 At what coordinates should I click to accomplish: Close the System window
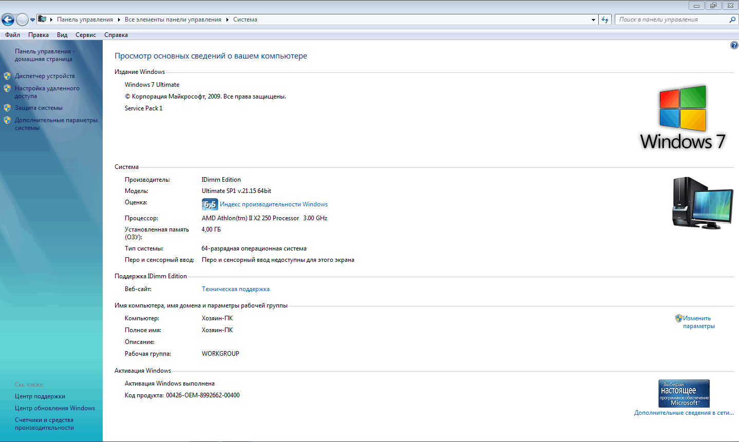point(730,6)
